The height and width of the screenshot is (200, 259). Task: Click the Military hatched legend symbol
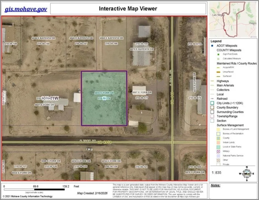tap(213, 151)
